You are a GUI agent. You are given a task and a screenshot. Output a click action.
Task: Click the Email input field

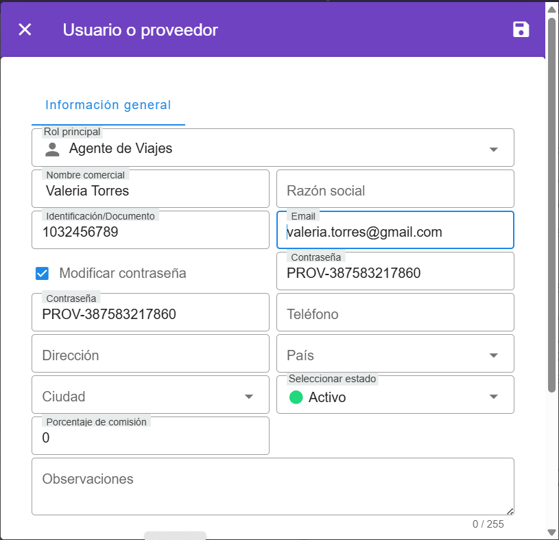tap(395, 233)
